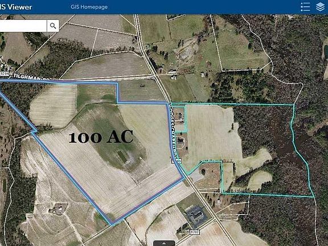Viewport: 328px width, 246px height.
Task: Click the route shield on Hodges Chapel road
Action: point(177,161)
